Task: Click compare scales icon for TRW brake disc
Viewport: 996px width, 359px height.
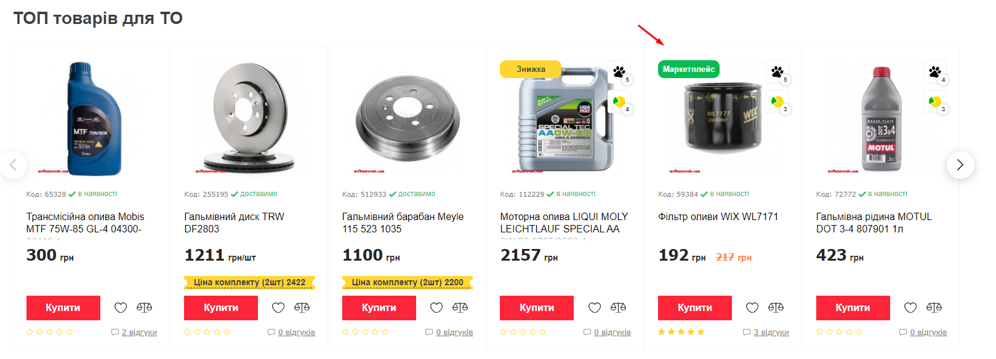Action: pos(302,307)
